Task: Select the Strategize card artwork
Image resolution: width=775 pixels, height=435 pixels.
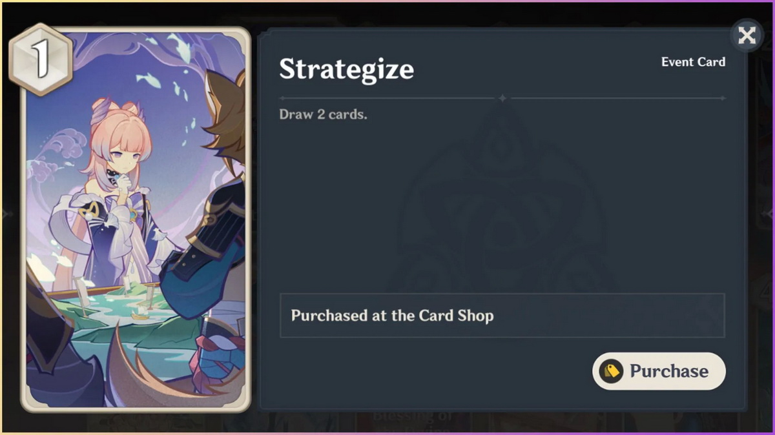Action: point(136,219)
